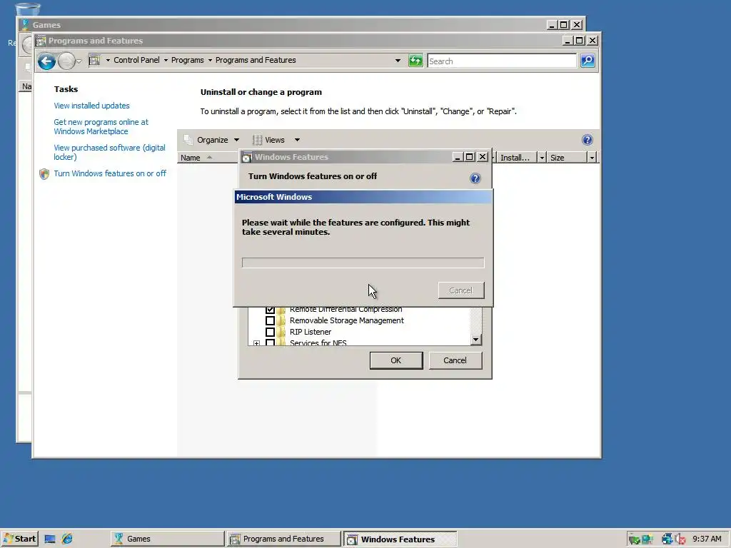Click Cancel in Windows Features dialog

(x=455, y=360)
